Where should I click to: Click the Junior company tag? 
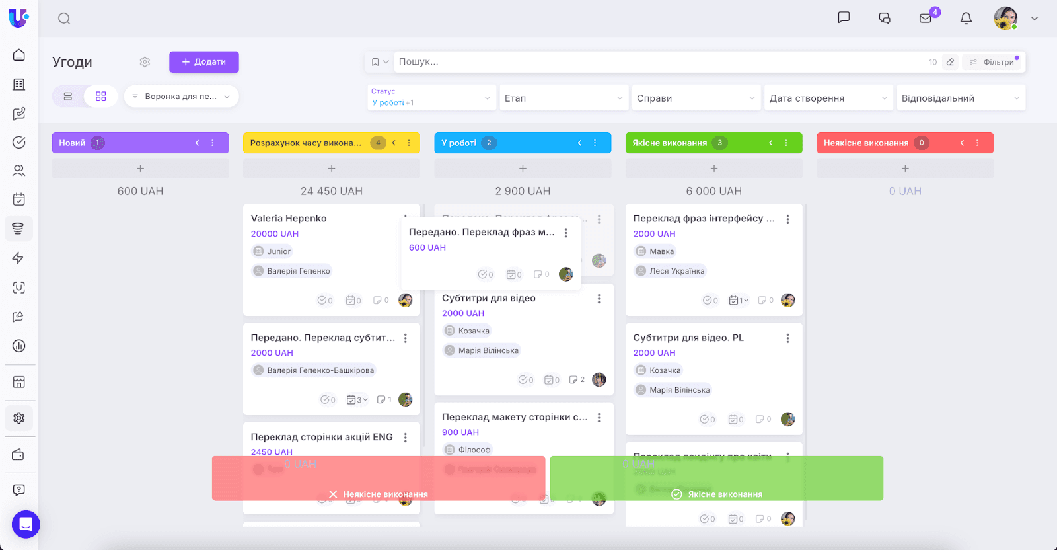point(272,251)
